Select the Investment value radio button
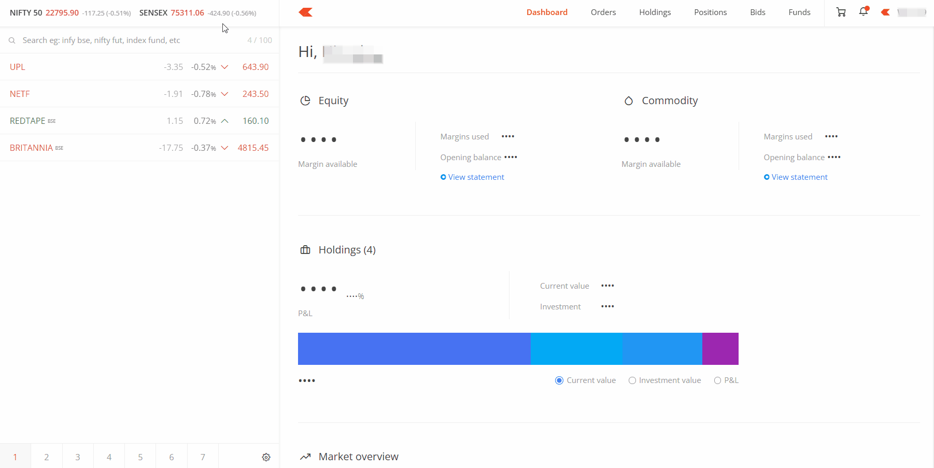This screenshot has width=934, height=468. 632,380
